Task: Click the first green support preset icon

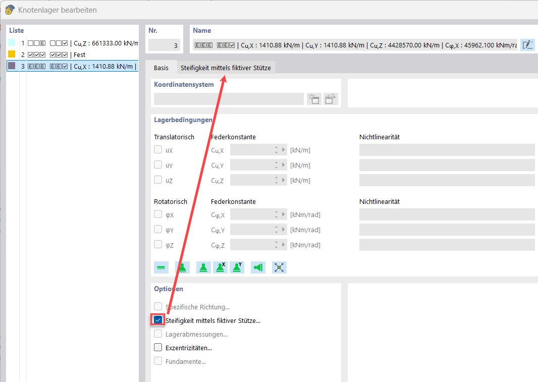Action: [x=161, y=267]
